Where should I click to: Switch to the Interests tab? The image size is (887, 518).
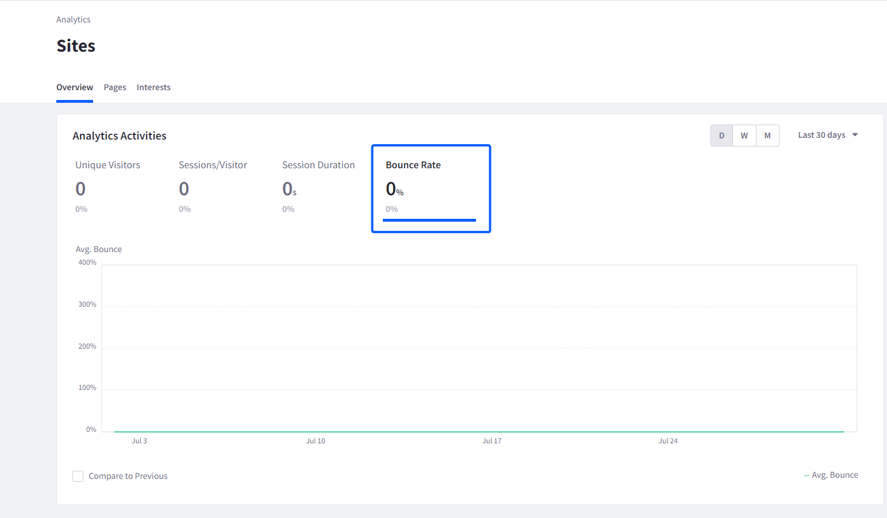153,87
